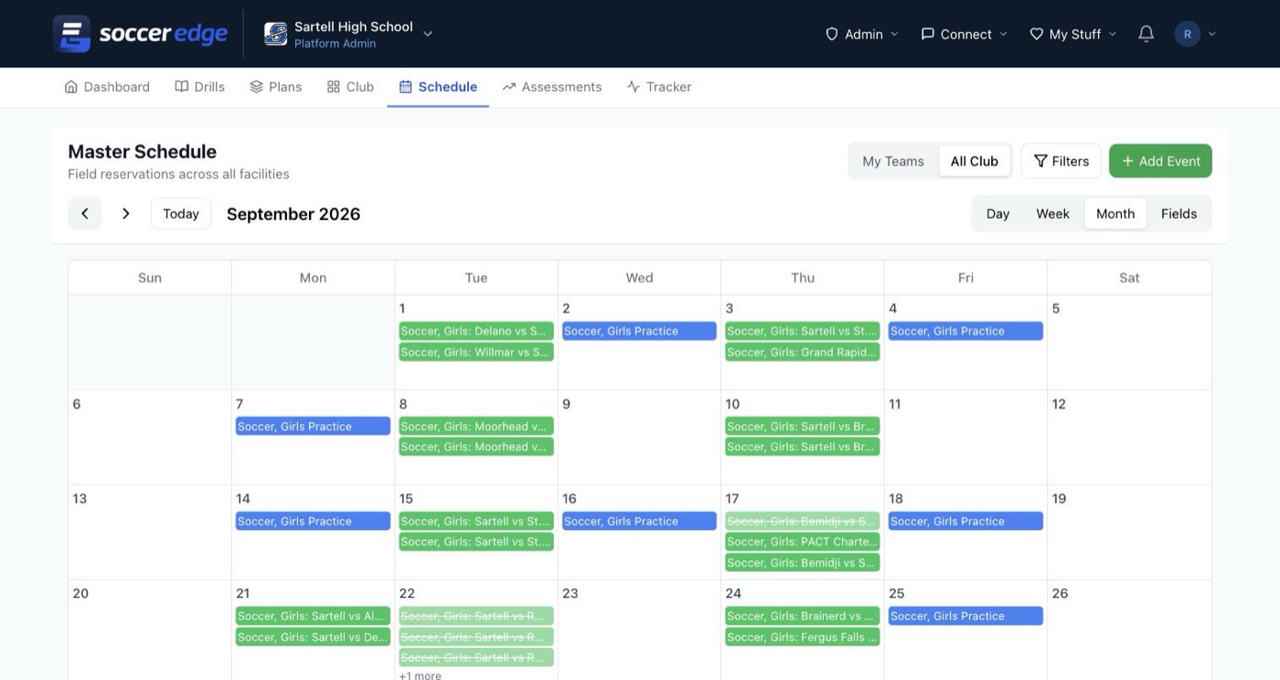Open Girls Practice event on September 2
The width and height of the screenshot is (1280, 680).
(639, 331)
